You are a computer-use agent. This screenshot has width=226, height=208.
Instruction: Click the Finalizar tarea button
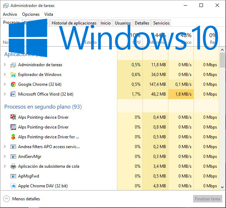pos(207,199)
